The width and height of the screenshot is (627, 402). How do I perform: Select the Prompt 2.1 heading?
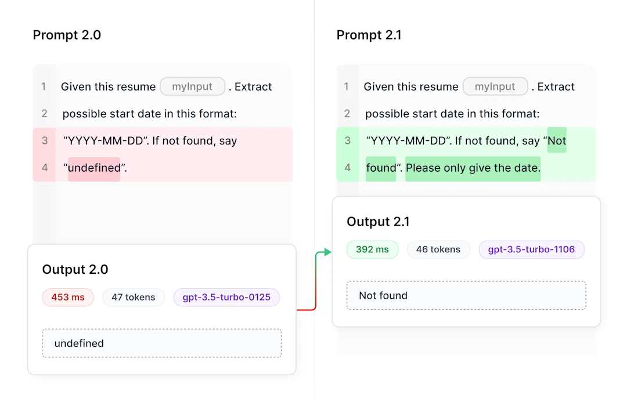point(369,35)
